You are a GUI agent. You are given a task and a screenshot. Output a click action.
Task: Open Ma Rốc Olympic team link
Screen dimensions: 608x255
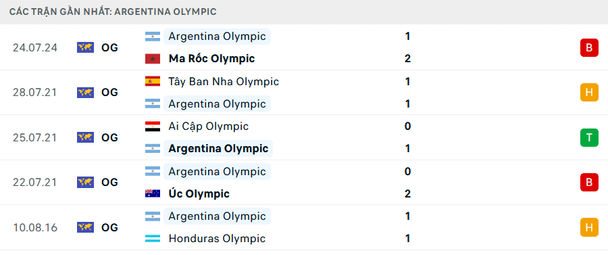pos(211,59)
